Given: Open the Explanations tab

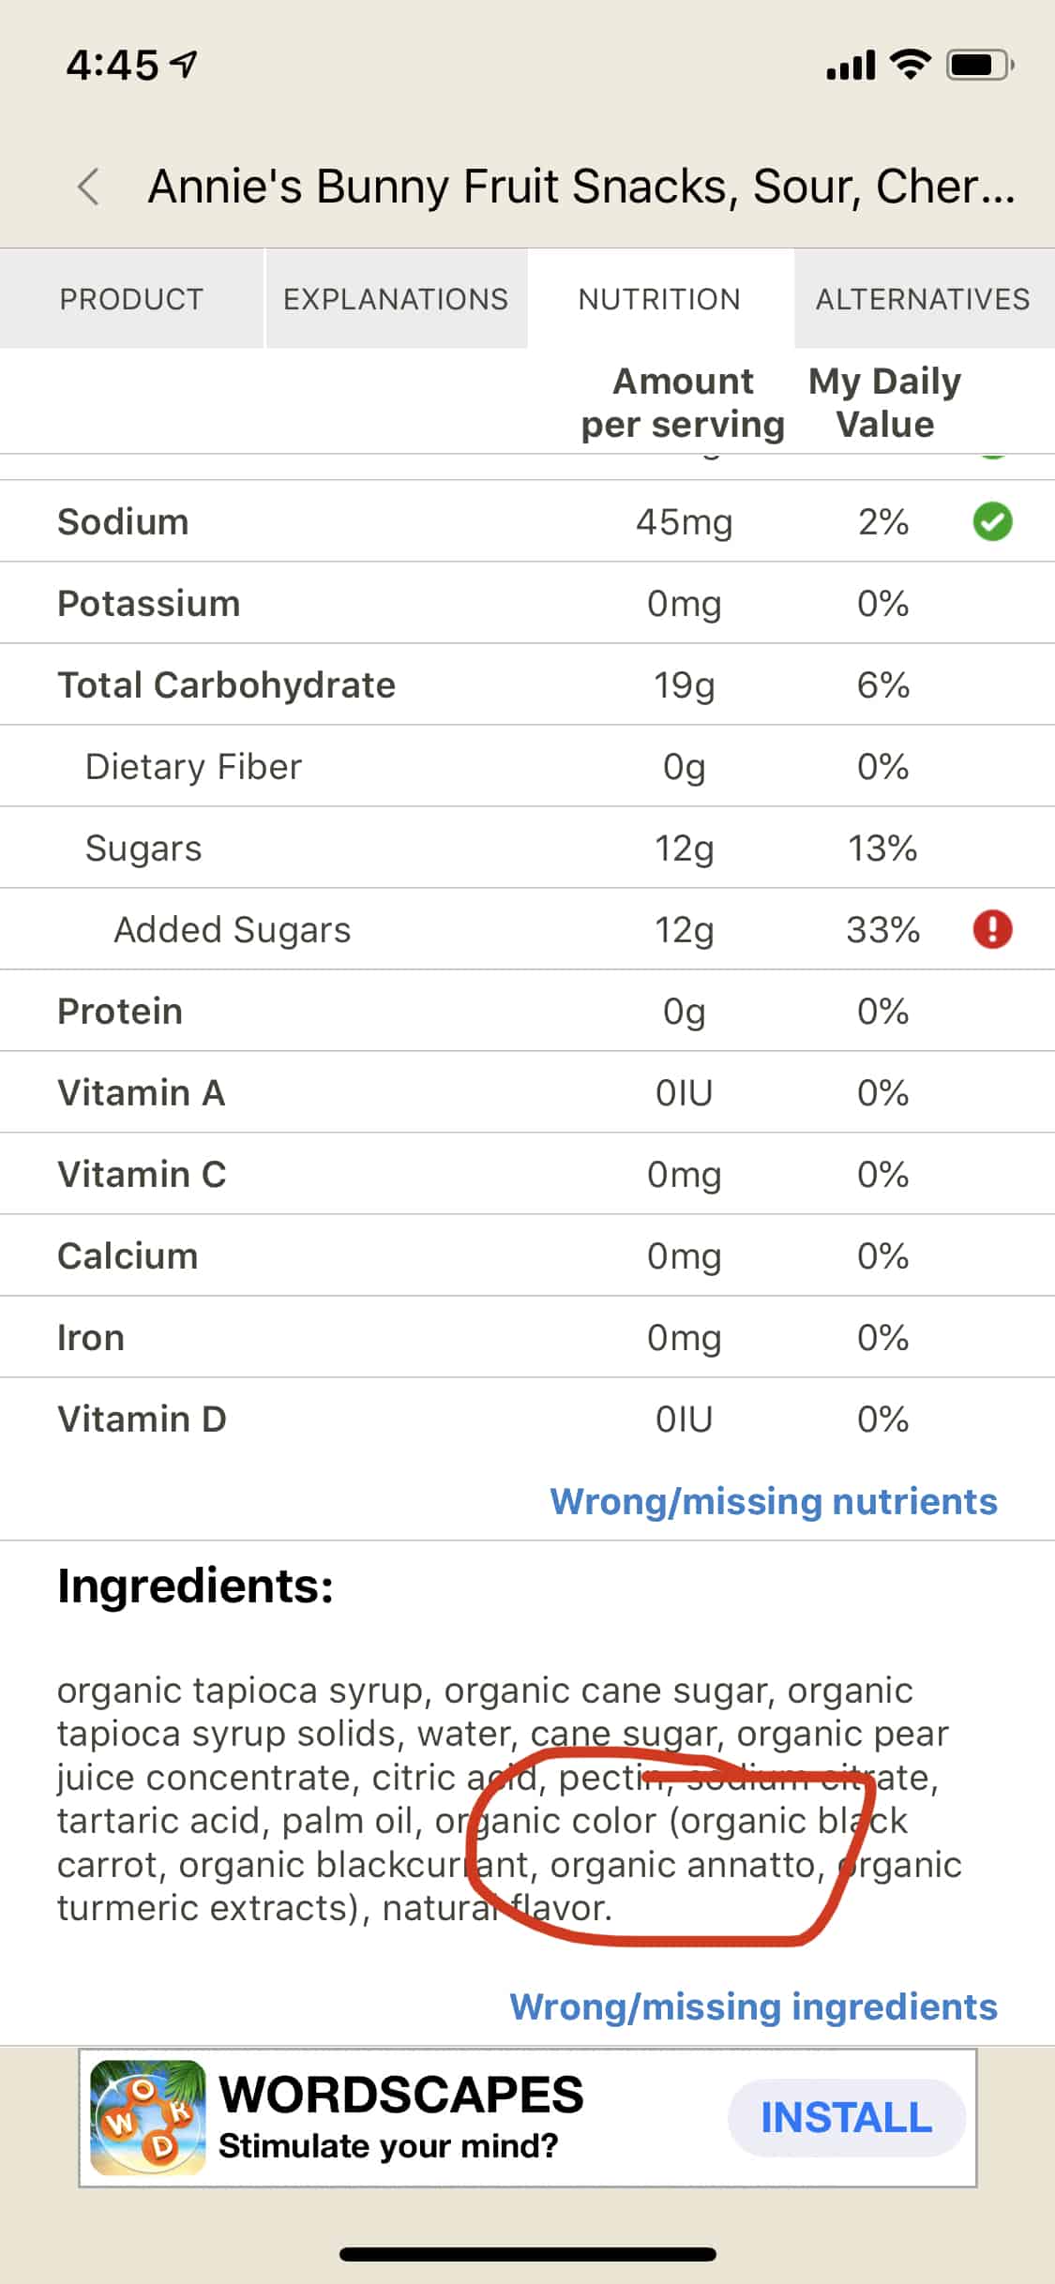Looking at the screenshot, I should click(396, 299).
